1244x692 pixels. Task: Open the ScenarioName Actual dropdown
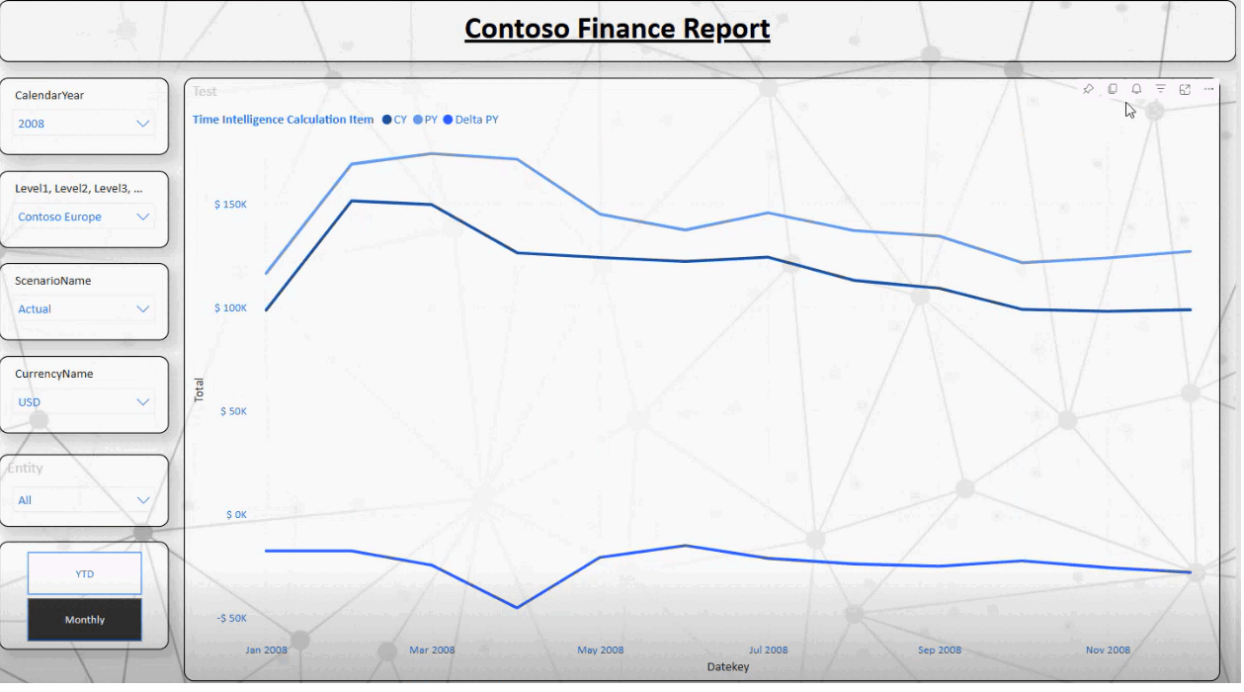click(84, 309)
